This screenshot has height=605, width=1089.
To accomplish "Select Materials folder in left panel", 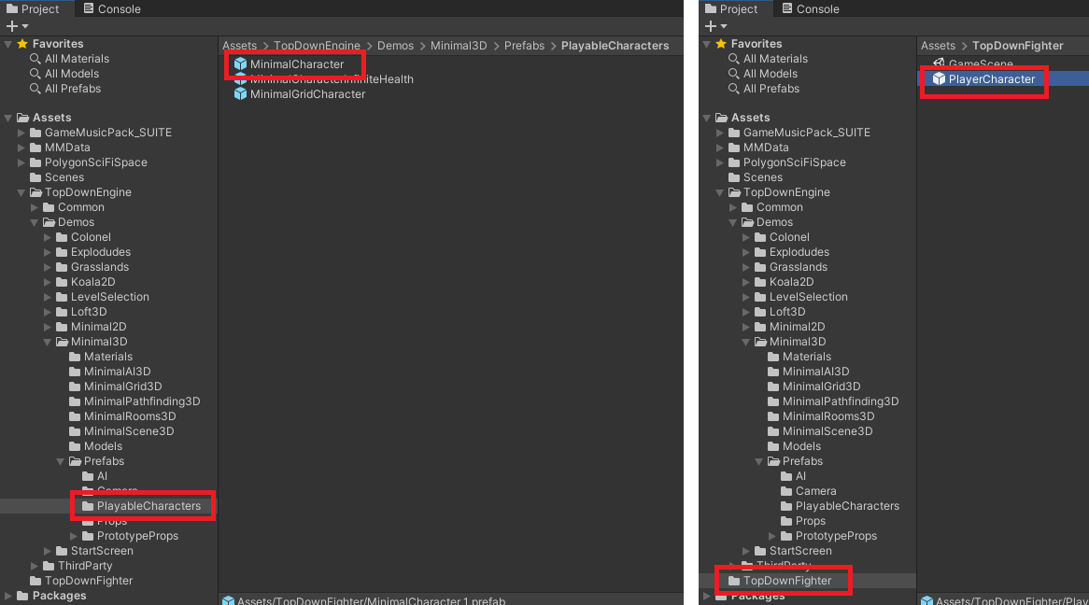I will point(101,357).
